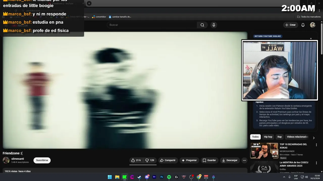Open YouTube notifications bell
This screenshot has width=323, height=181.
(303, 25)
